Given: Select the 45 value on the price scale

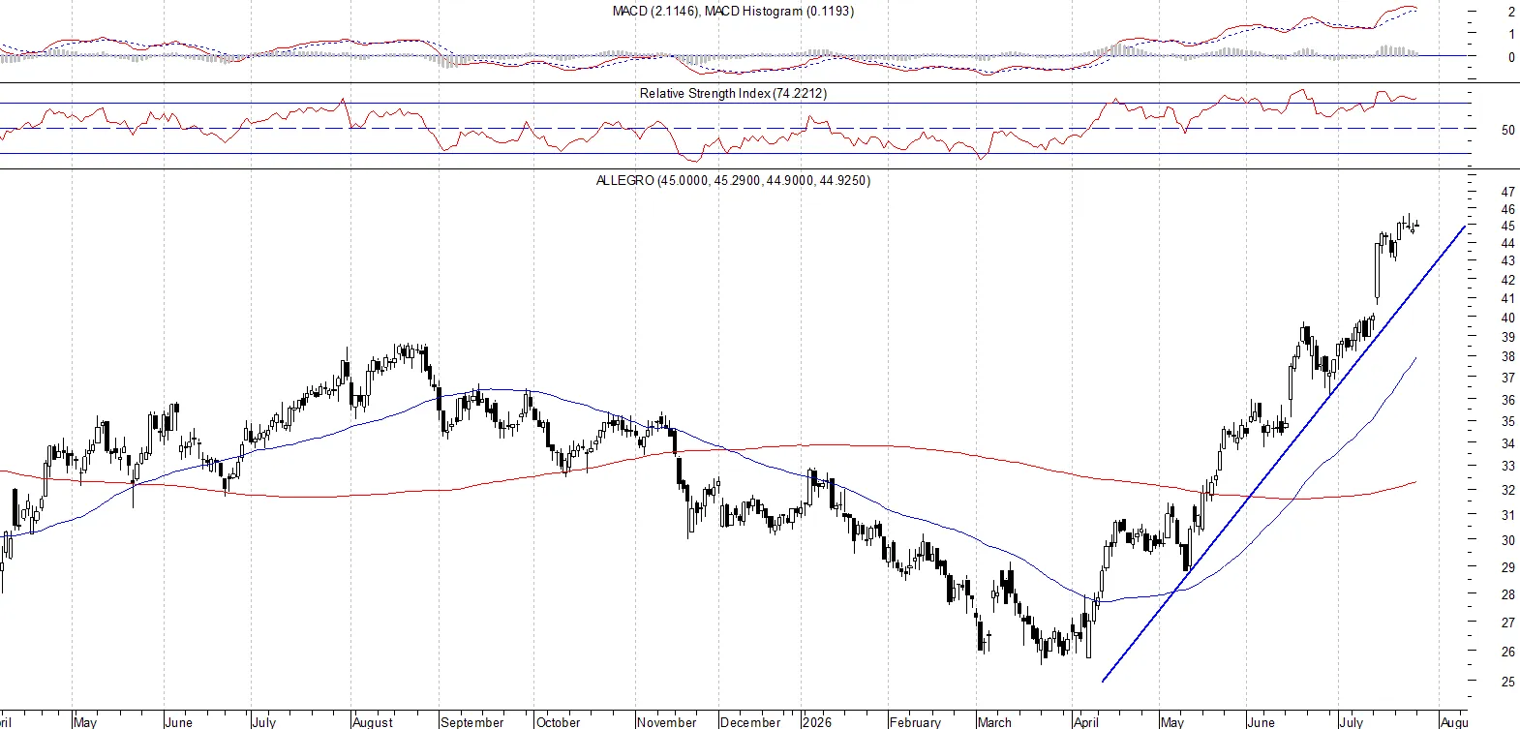Looking at the screenshot, I should coord(1507,227).
